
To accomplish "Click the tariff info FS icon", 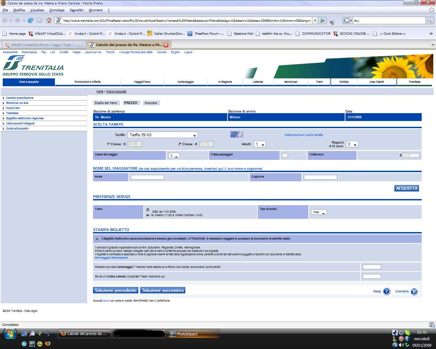I will click(237, 135).
